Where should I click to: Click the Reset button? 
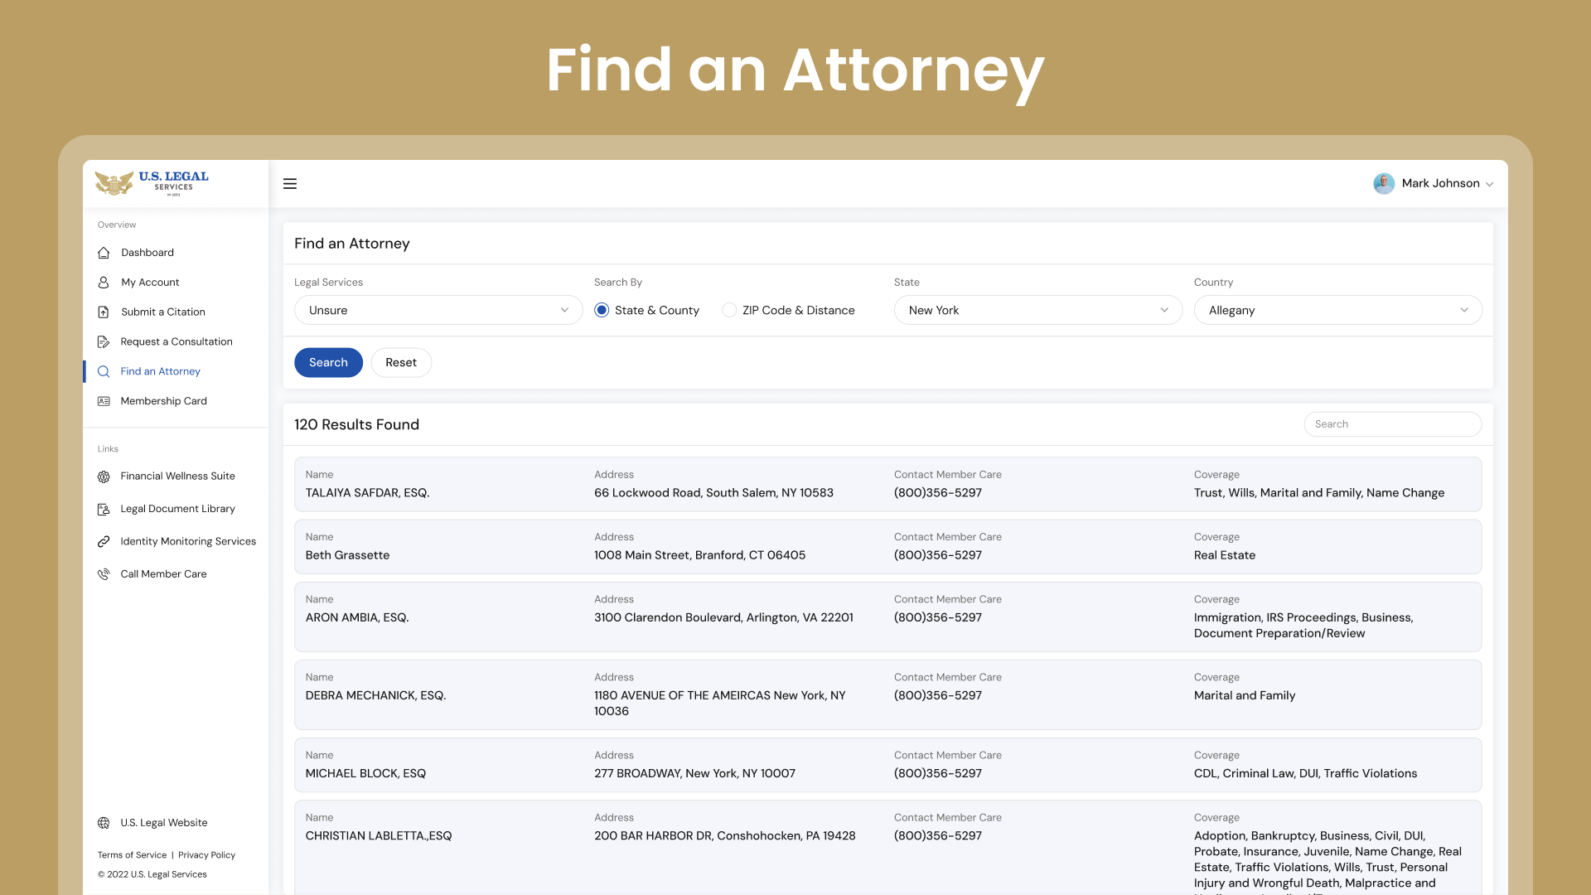(x=401, y=363)
